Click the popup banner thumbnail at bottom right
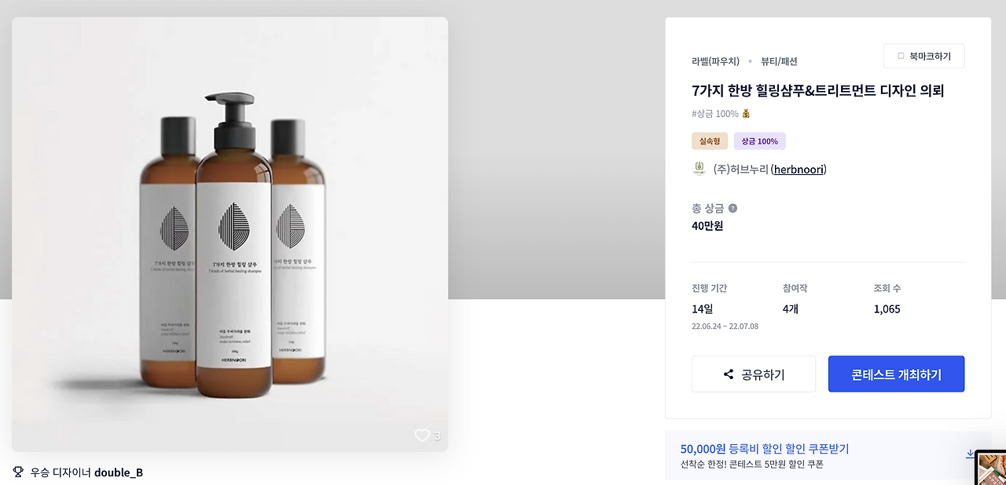This screenshot has height=485, width=1006. pos(992,467)
